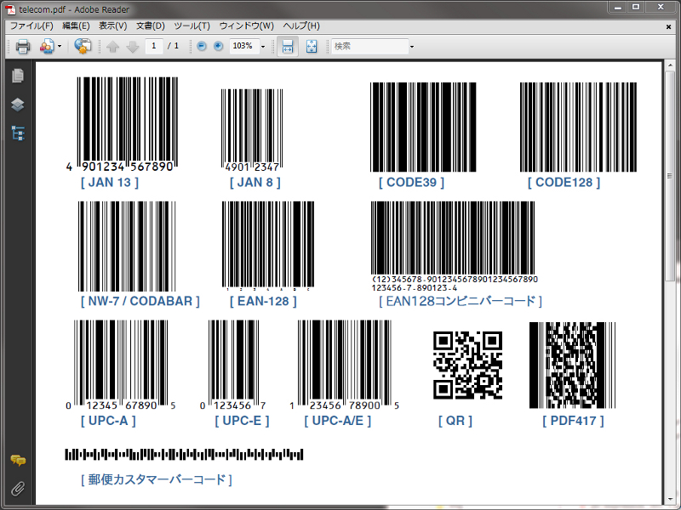The height and width of the screenshot is (510, 681).
Task: Click the 検索 search field
Action: 370,46
